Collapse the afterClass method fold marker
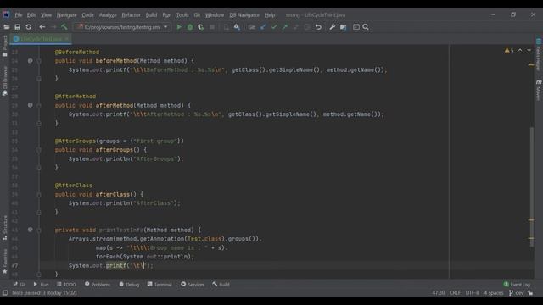This screenshot has height=305, width=543. (39, 194)
